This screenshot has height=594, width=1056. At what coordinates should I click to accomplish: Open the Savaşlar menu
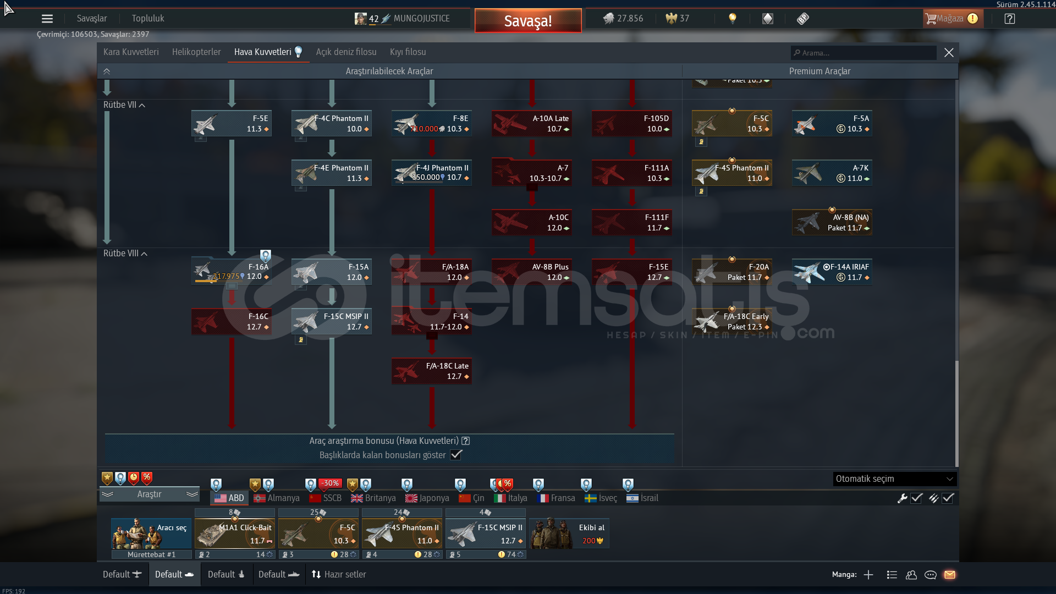pyautogui.click(x=92, y=19)
